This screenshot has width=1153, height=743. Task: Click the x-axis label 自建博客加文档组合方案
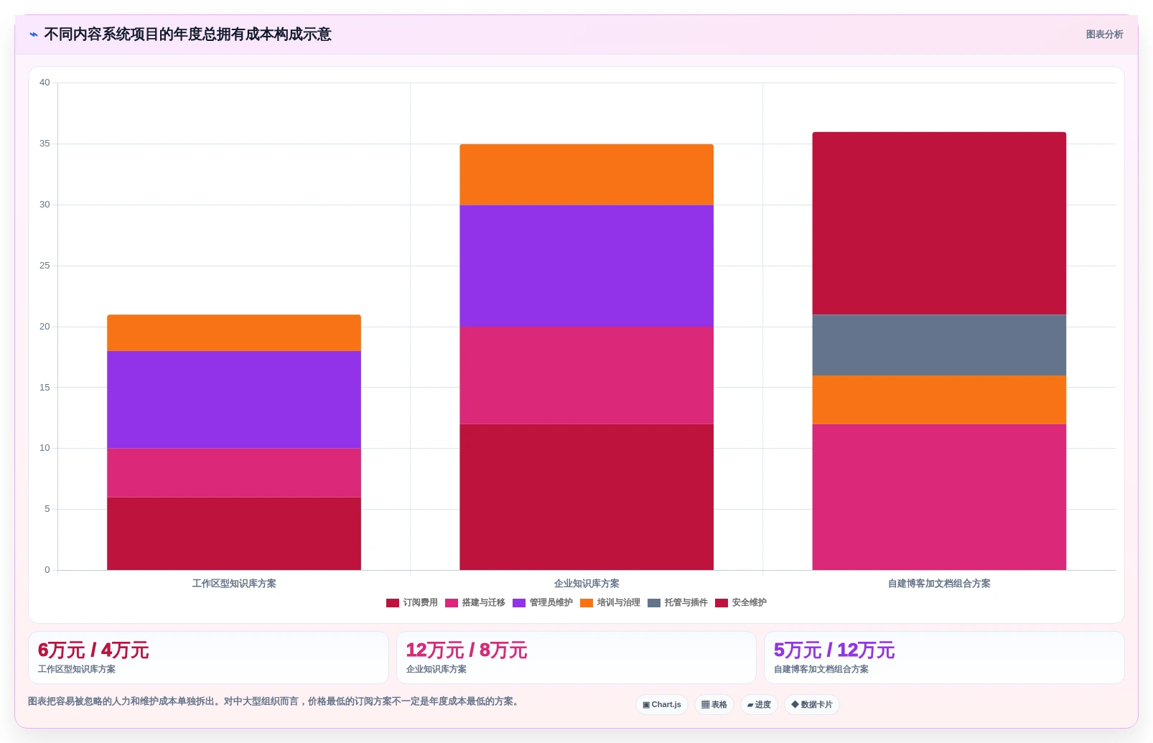pyautogui.click(x=939, y=584)
